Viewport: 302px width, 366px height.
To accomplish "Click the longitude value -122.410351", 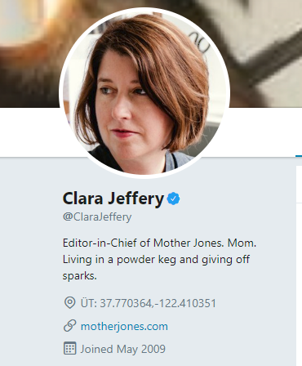I will [185, 303].
